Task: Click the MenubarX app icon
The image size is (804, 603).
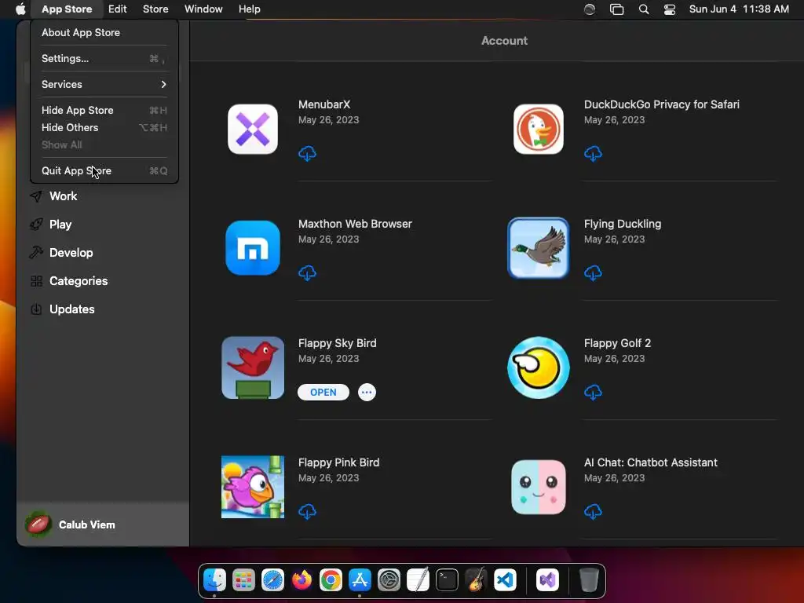Action: [x=253, y=130]
